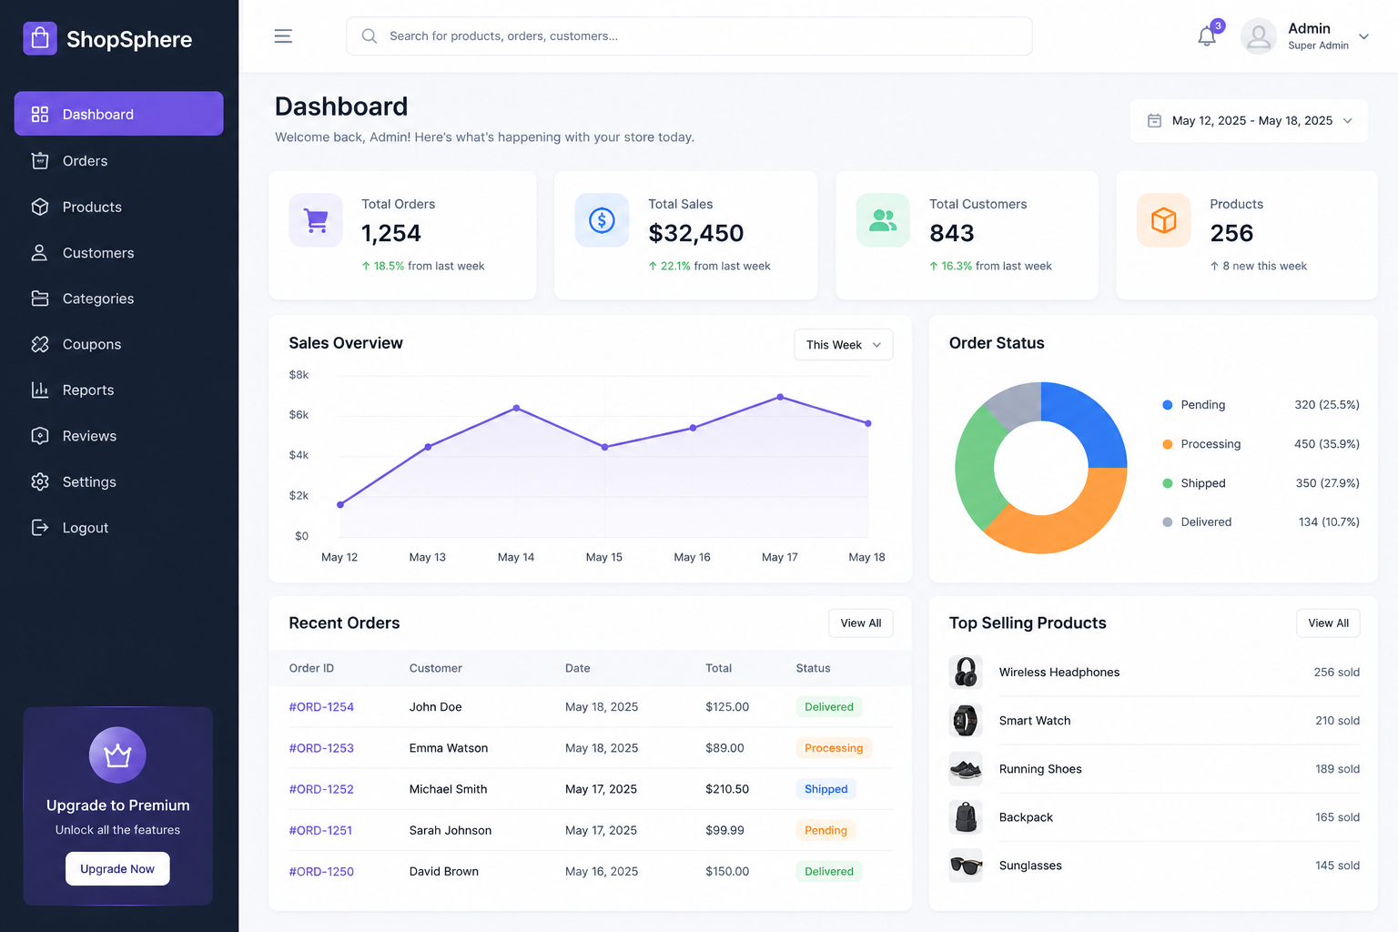Open order #ORD-1253 link
Viewport: 1398px width, 932px height.
(321, 748)
